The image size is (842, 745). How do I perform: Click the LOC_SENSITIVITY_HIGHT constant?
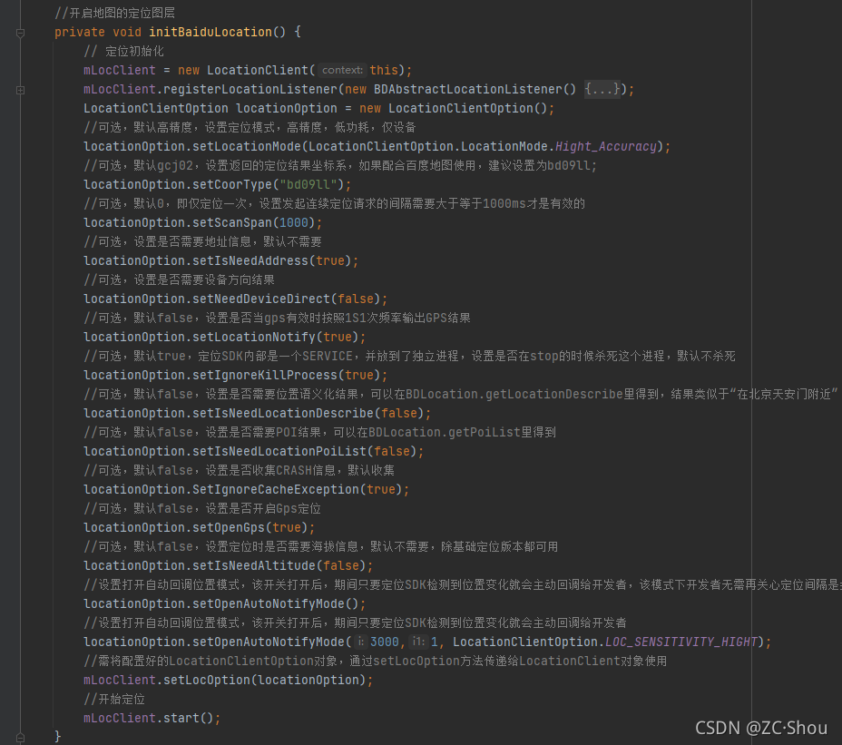681,642
